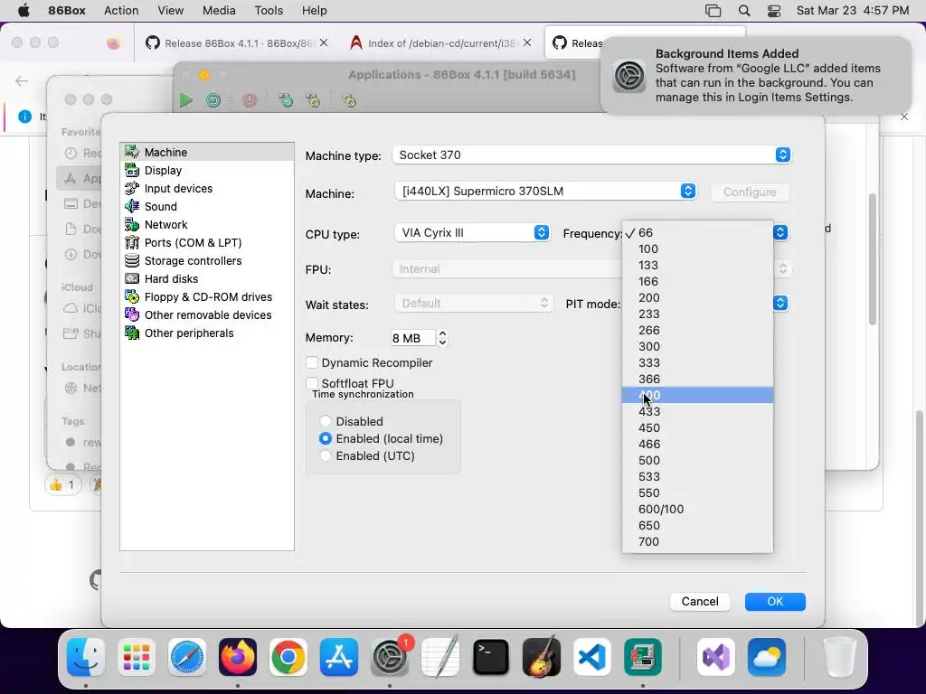926x694 pixels.
Task: Click the thumbs-up reaction in browser page
Action: [62, 485]
